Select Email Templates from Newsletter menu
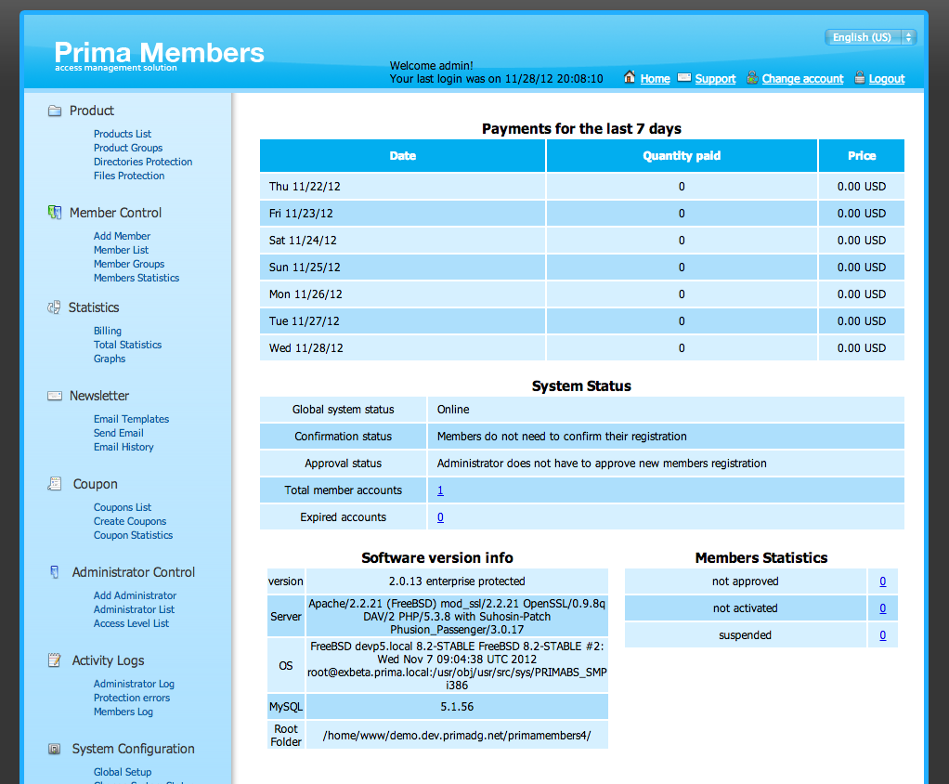This screenshot has height=784, width=949. [130, 418]
